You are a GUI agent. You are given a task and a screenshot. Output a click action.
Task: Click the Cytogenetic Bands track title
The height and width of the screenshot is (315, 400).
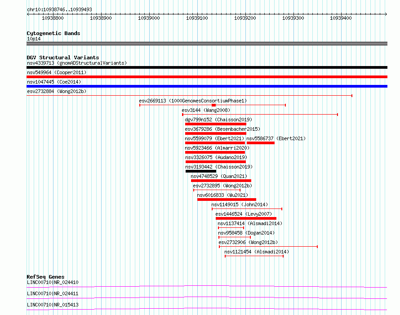coord(53,33)
